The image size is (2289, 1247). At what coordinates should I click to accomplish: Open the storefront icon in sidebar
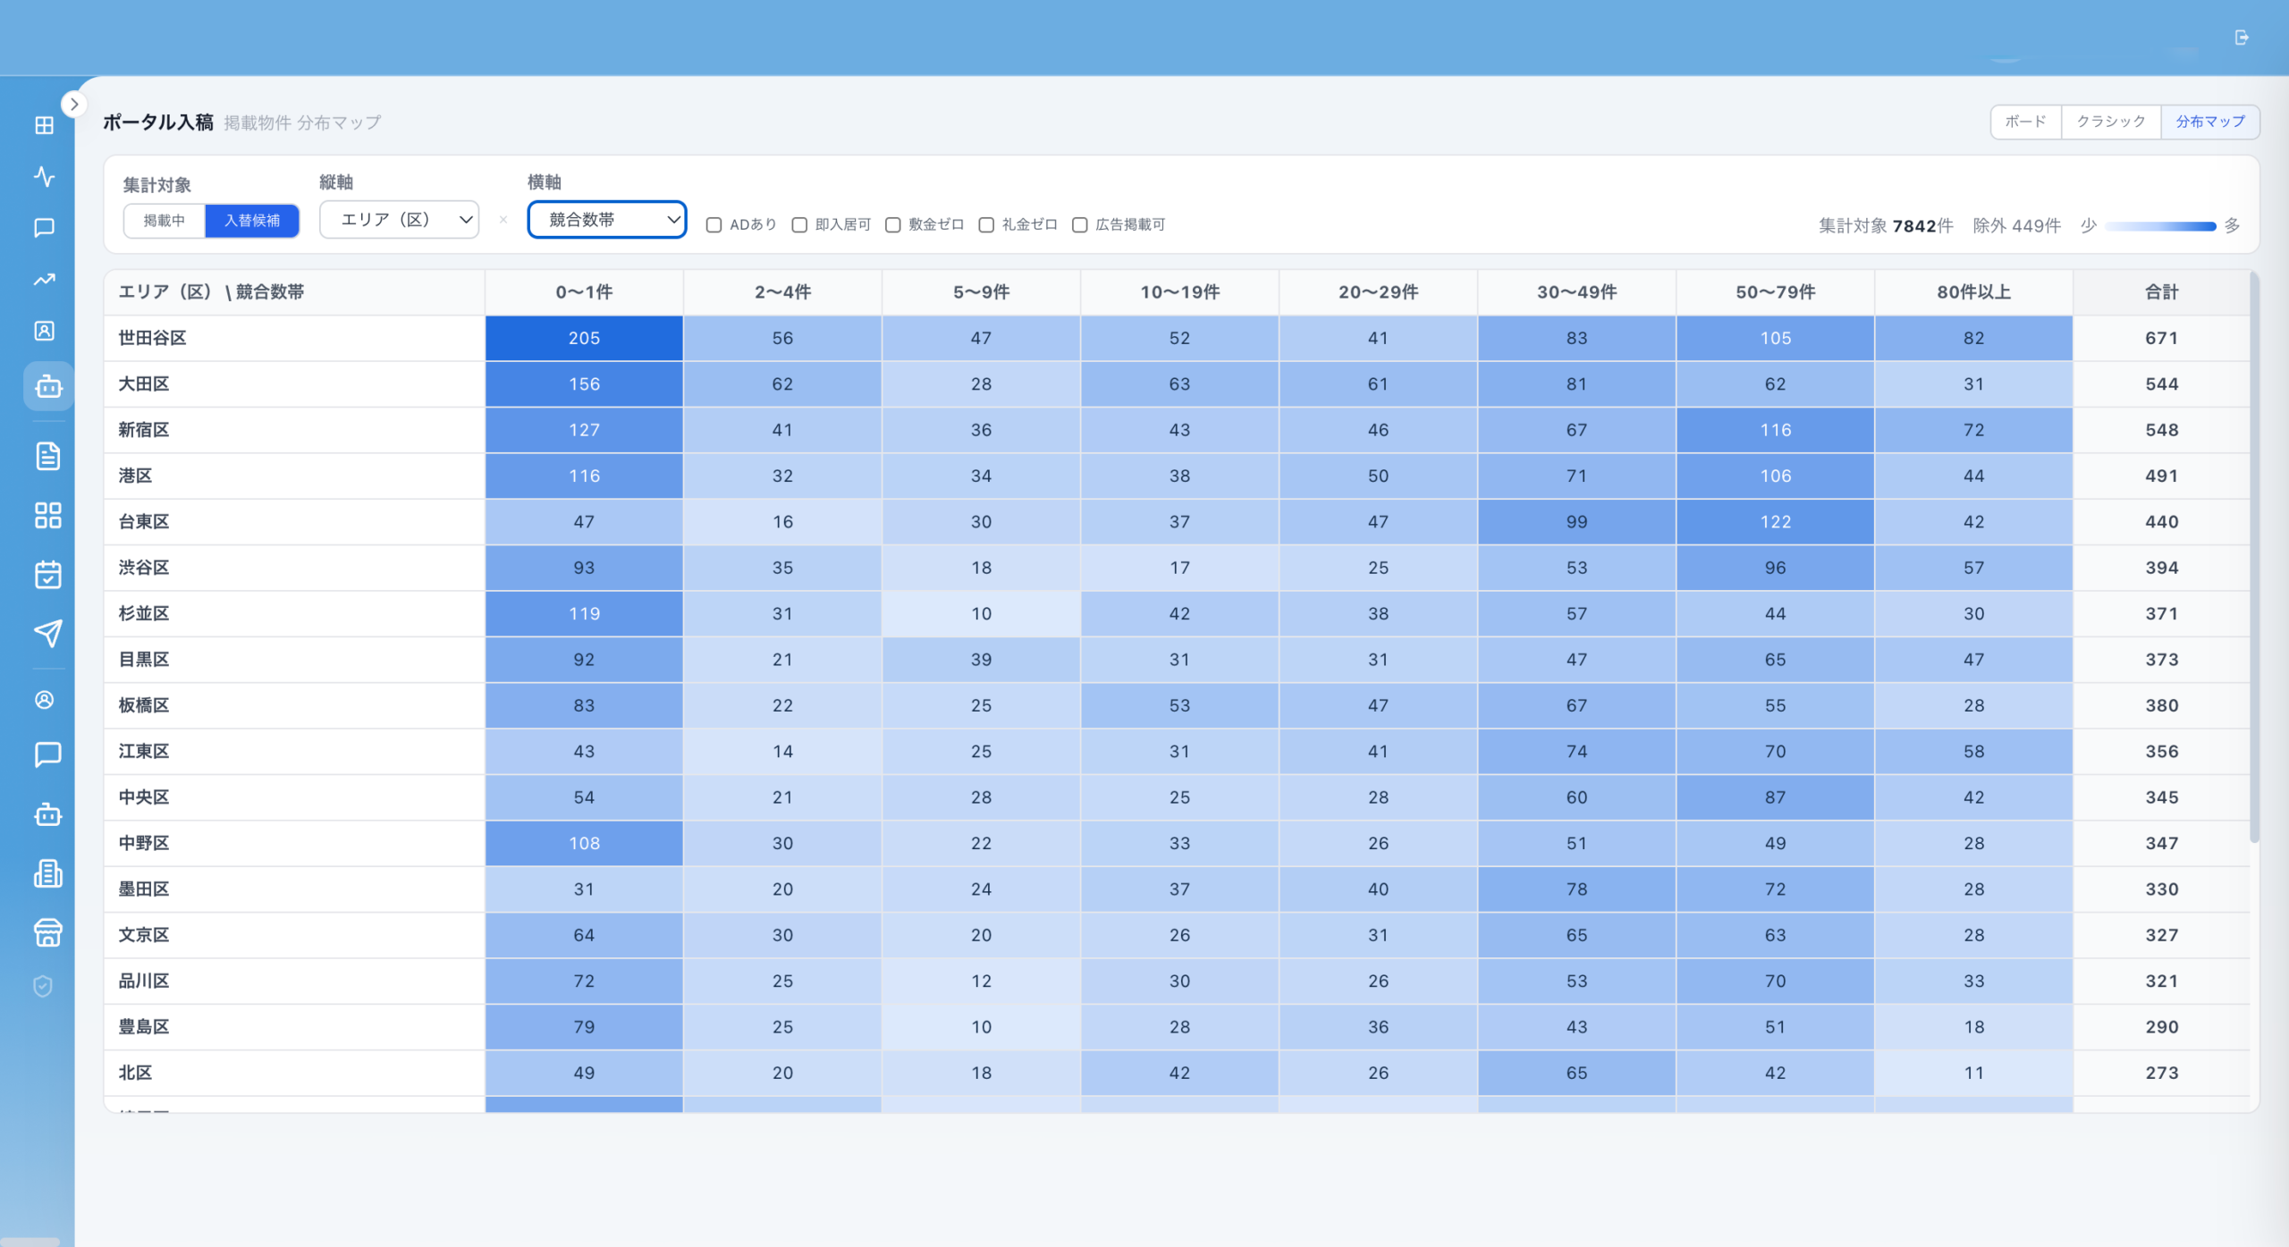(48, 932)
